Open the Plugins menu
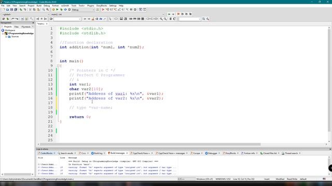The width and height of the screenshot is (332, 186). coord(90,6)
